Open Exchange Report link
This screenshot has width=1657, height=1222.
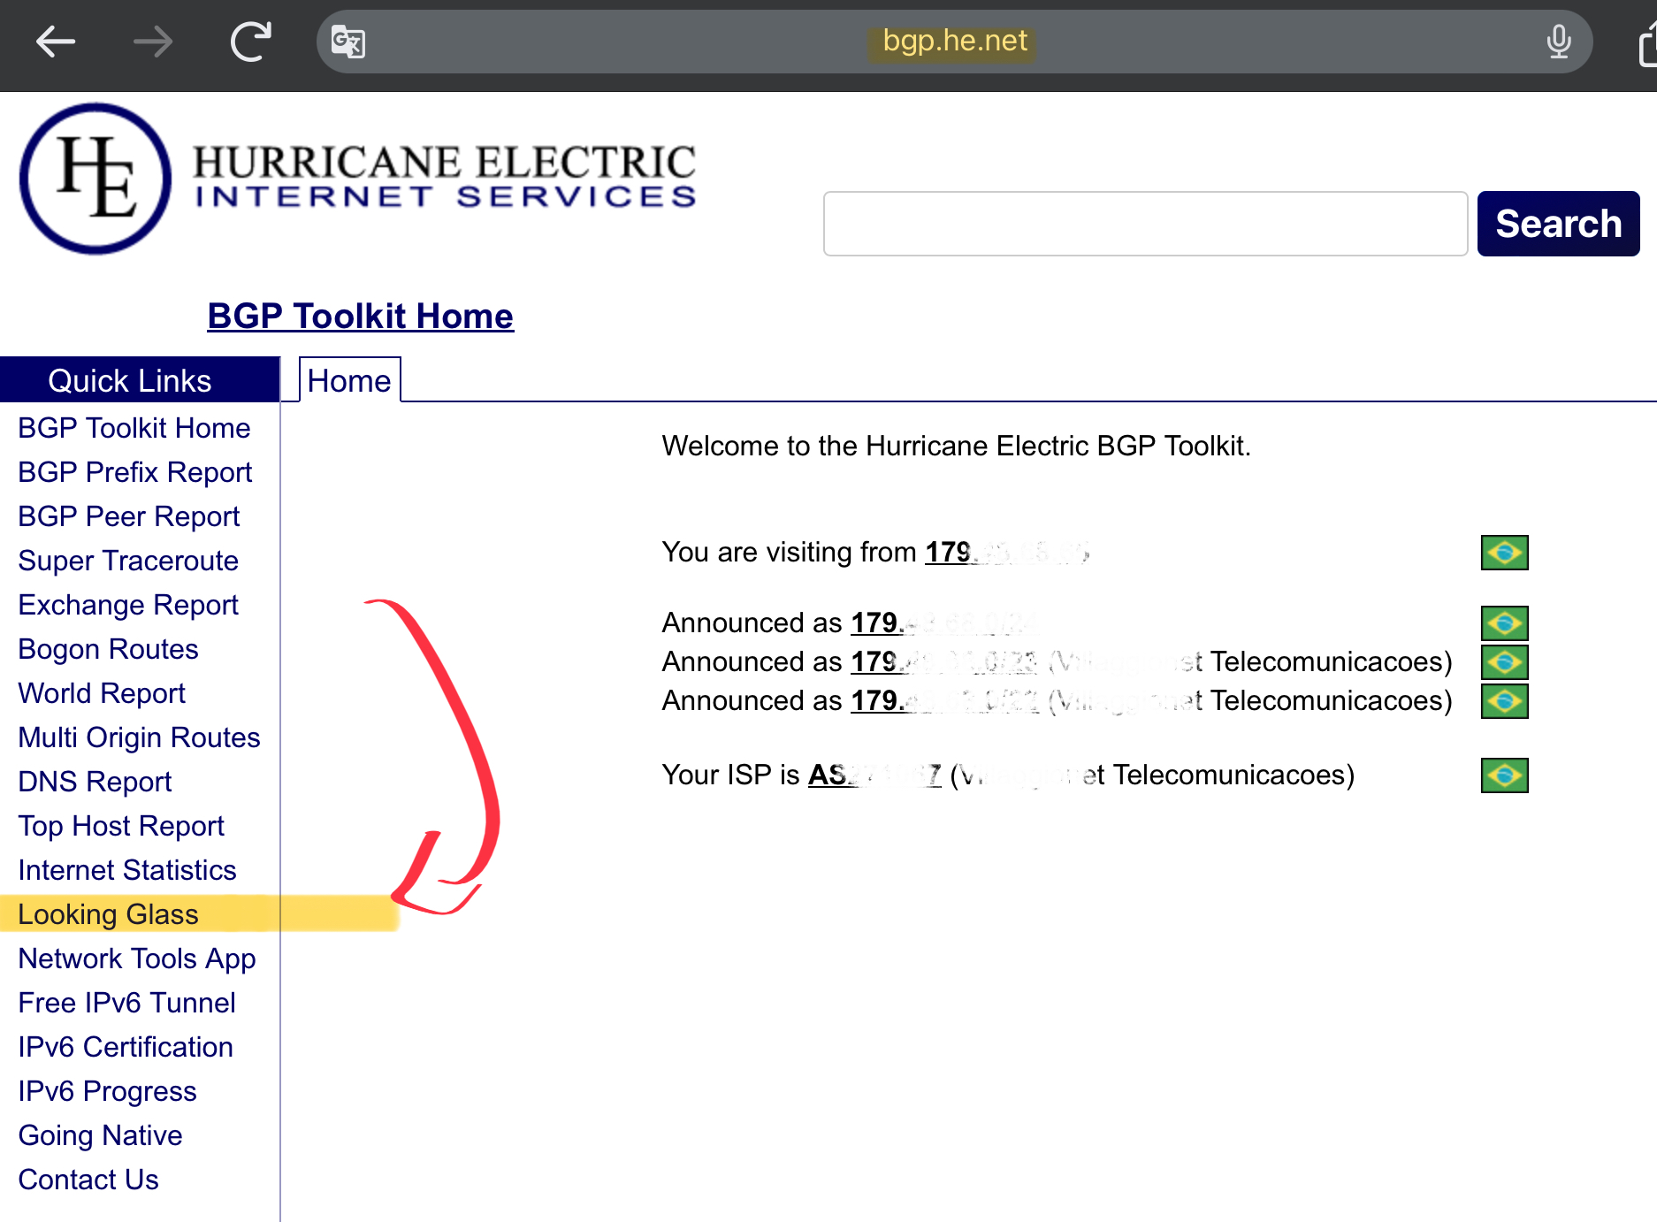click(x=128, y=605)
